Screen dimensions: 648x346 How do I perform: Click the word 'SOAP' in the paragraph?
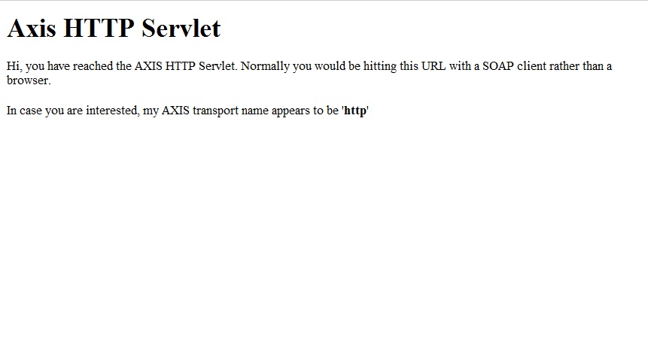tap(498, 66)
